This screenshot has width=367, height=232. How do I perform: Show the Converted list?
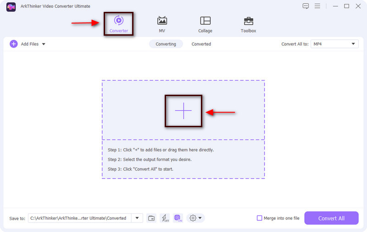[201, 44]
